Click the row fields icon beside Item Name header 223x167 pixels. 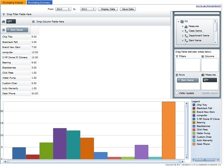coord(4,30)
